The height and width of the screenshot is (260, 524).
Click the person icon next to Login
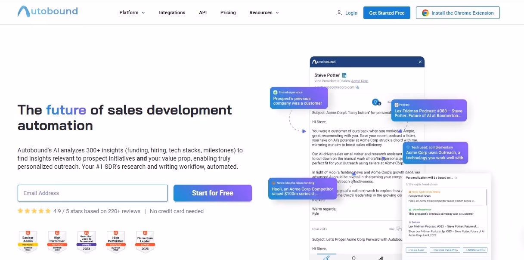pos(339,12)
